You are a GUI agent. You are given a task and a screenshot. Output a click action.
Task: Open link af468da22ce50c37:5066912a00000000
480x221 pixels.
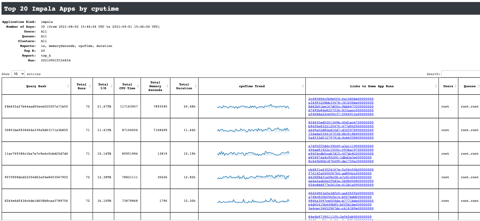pyautogui.click(x=341, y=114)
